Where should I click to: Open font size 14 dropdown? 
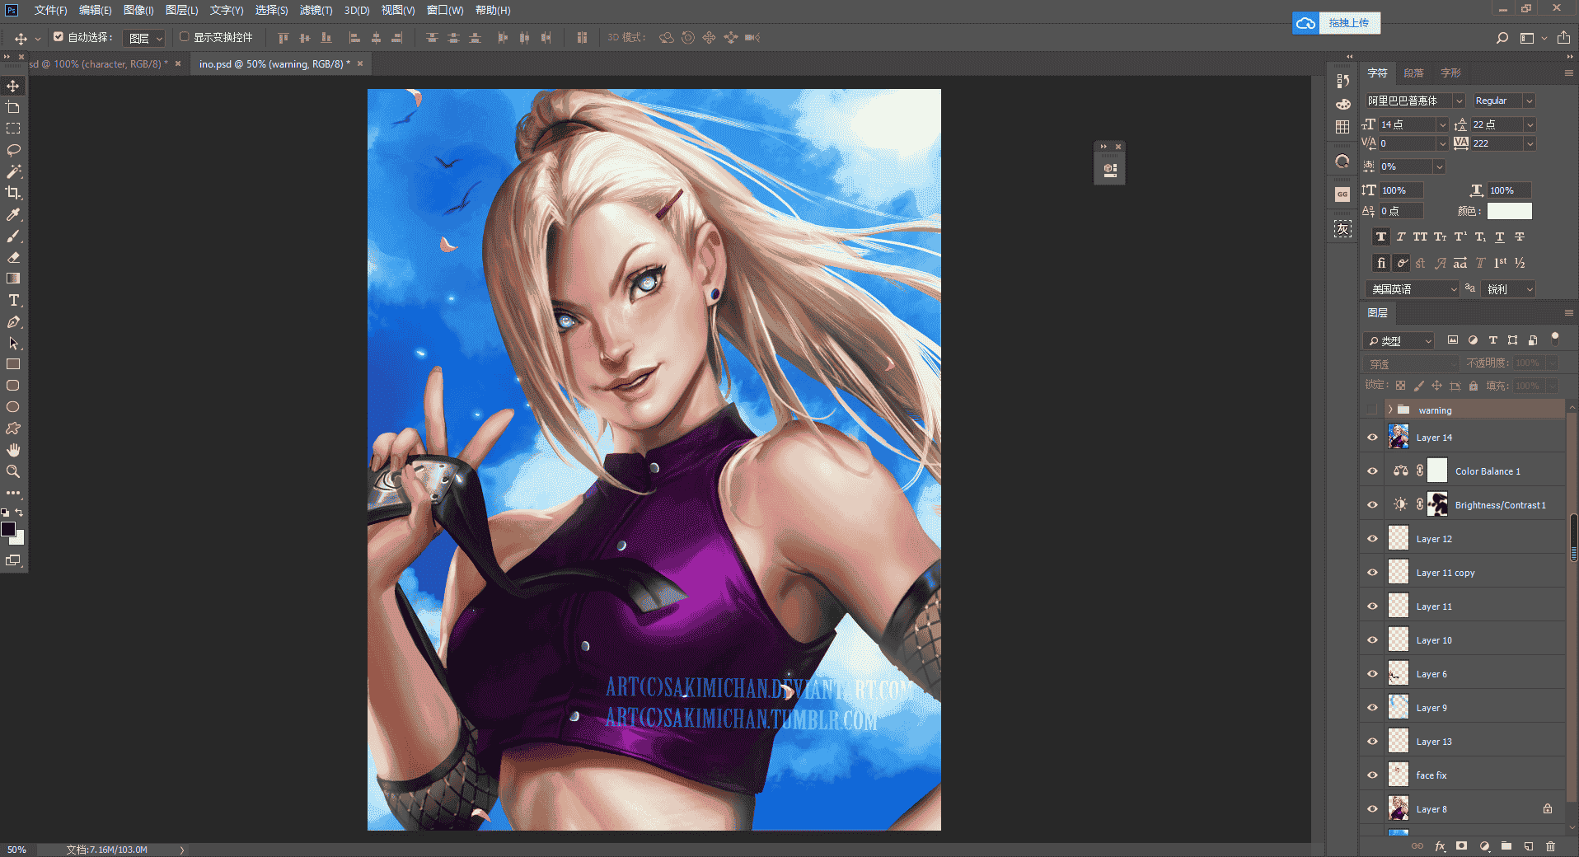pyautogui.click(x=1442, y=124)
